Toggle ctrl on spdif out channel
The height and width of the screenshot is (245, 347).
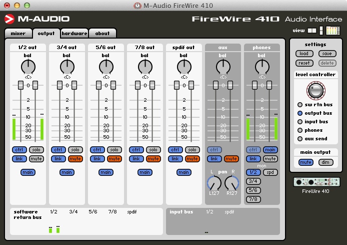point(175,150)
